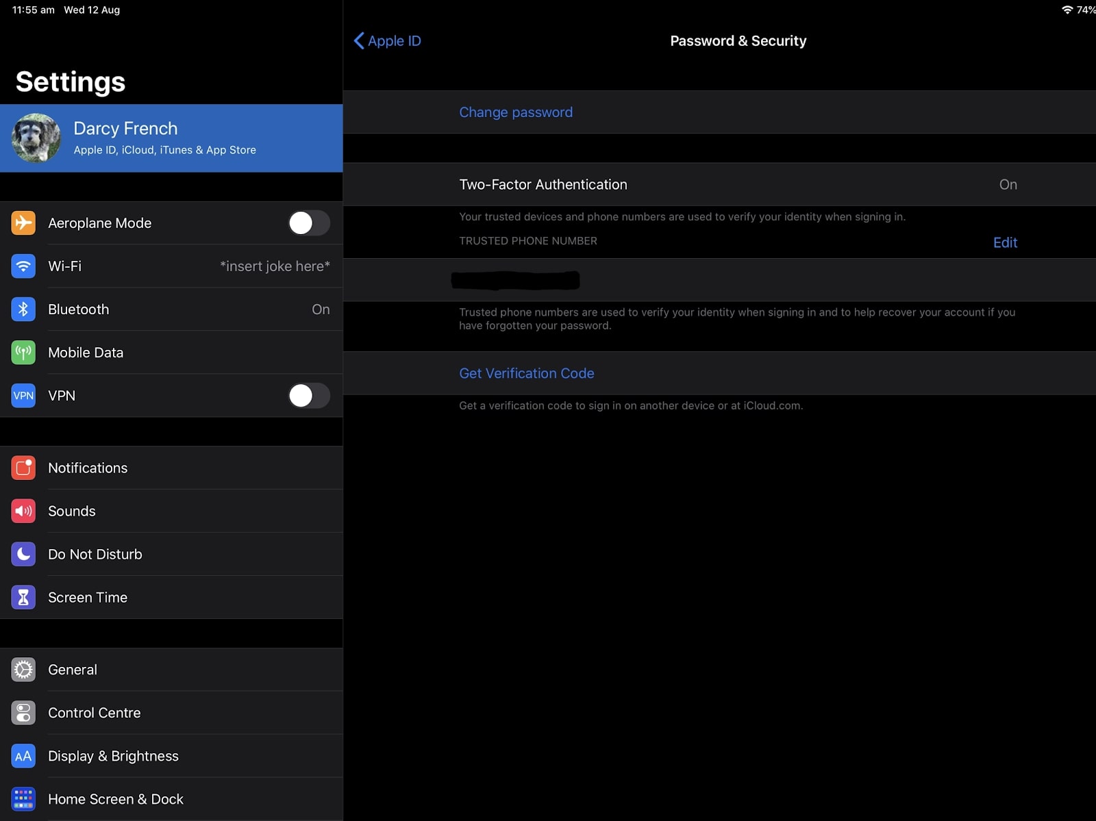Viewport: 1096px width, 821px height.
Task: Tap the Home Screen & Dock grid icon
Action: pyautogui.click(x=23, y=799)
